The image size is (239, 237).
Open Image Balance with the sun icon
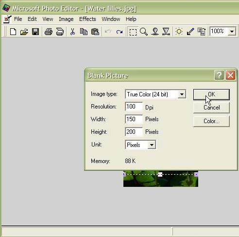[x=179, y=32]
